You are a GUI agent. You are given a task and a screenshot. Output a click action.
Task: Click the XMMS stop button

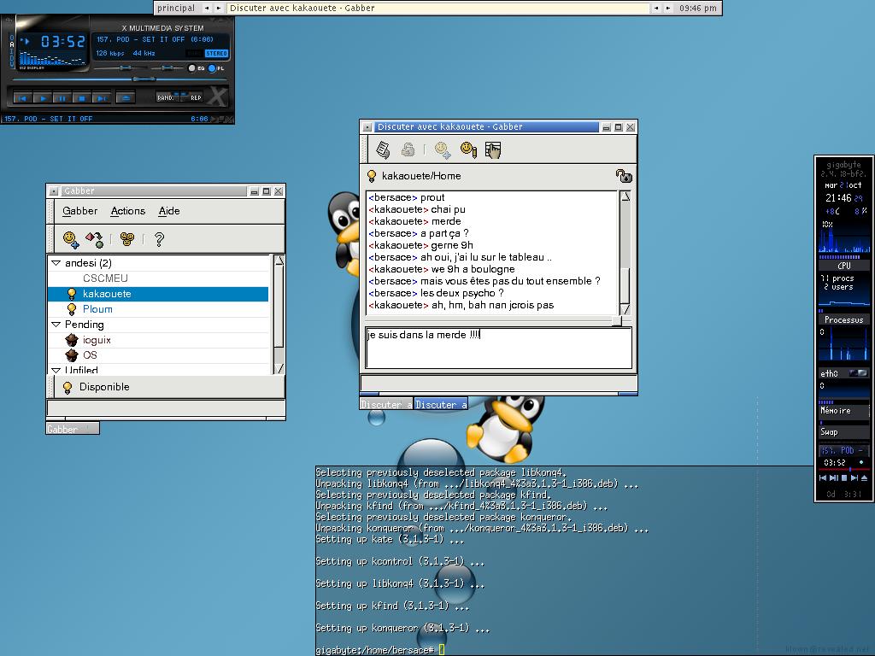pyautogui.click(x=81, y=98)
